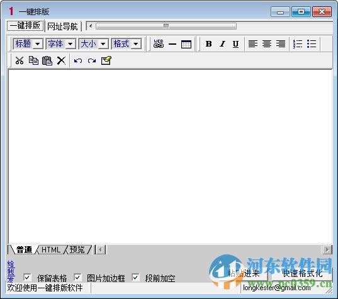Cut selection with scissors icon

[20, 60]
